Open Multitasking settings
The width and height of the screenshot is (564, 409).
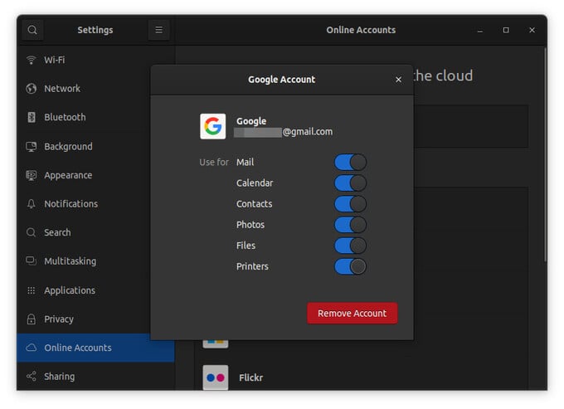pyautogui.click(x=95, y=260)
